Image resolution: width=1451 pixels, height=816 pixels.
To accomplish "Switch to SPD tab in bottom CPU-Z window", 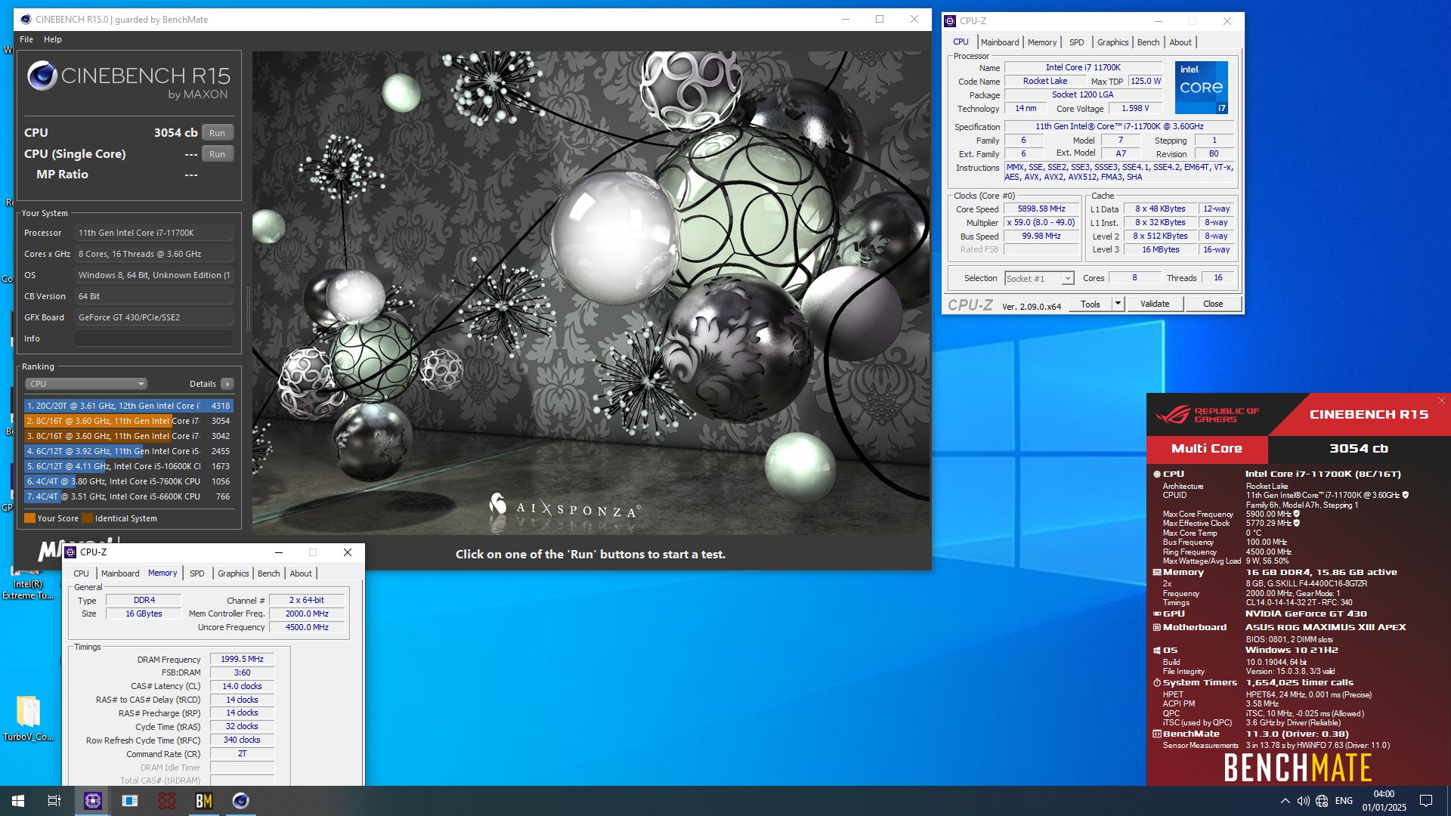I will click(x=196, y=573).
